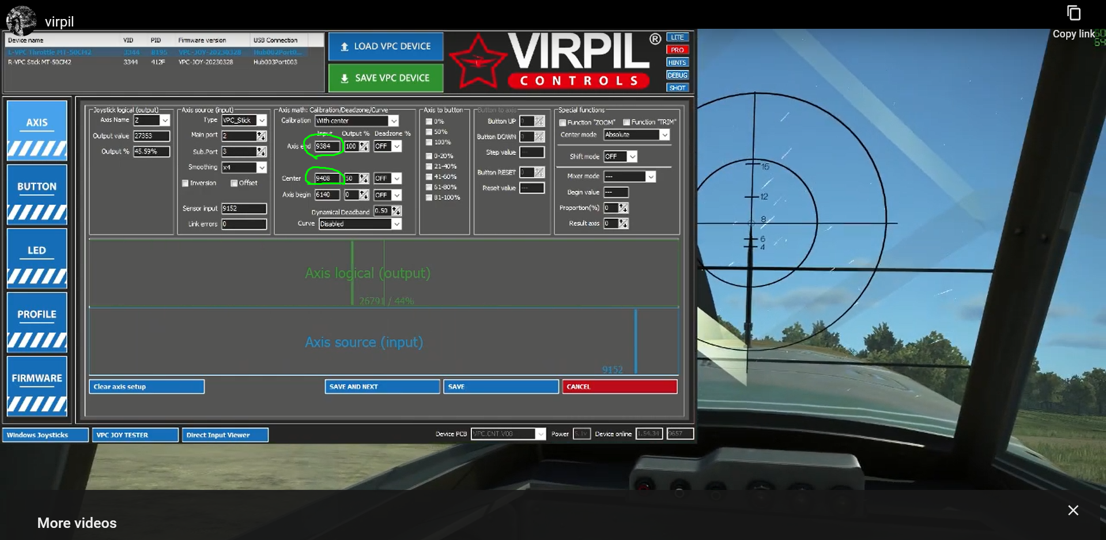Click the SHOT mode button
Viewport: 1106px width, 540px height.
pyautogui.click(x=677, y=88)
